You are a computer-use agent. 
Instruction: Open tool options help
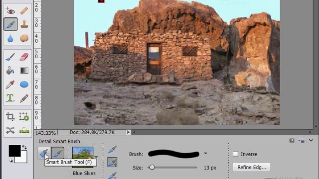pyautogui.click(x=292, y=140)
